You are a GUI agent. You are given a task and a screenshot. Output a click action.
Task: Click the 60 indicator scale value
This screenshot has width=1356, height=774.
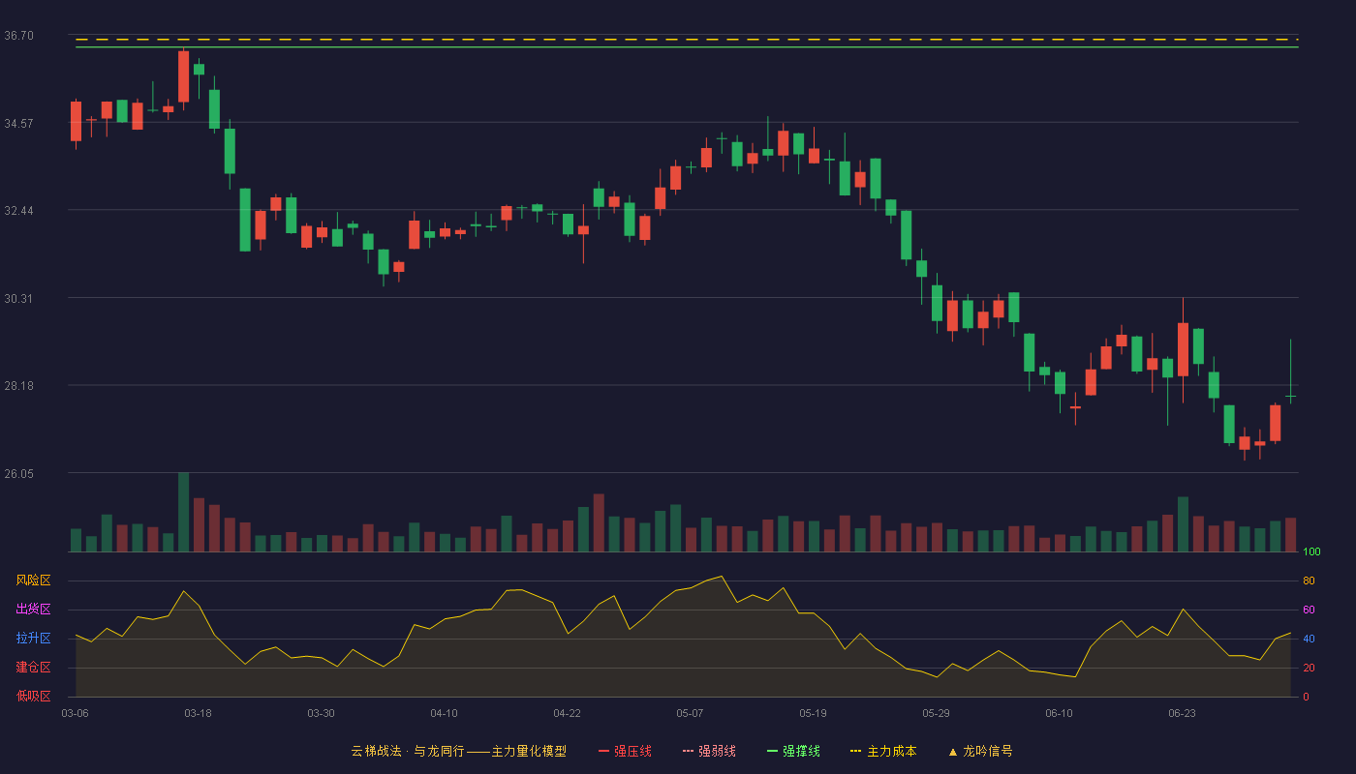point(1308,610)
